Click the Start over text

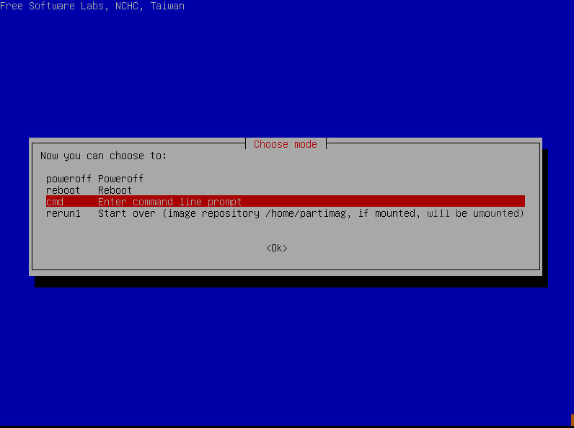click(x=123, y=213)
